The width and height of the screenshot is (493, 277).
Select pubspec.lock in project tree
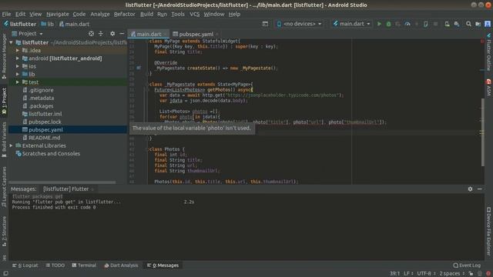[x=45, y=122]
